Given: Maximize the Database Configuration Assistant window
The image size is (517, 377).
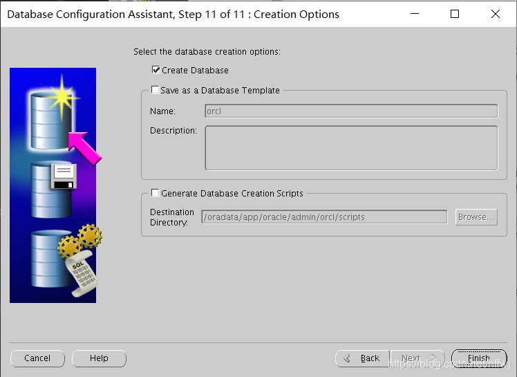Looking at the screenshot, I should coord(455,14).
